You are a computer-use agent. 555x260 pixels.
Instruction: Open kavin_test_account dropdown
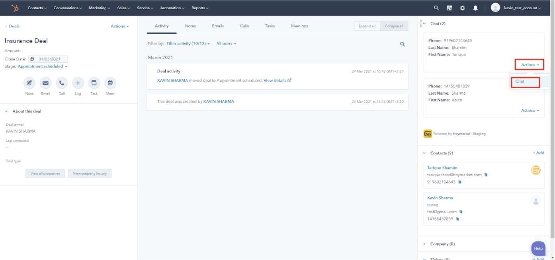(522, 8)
